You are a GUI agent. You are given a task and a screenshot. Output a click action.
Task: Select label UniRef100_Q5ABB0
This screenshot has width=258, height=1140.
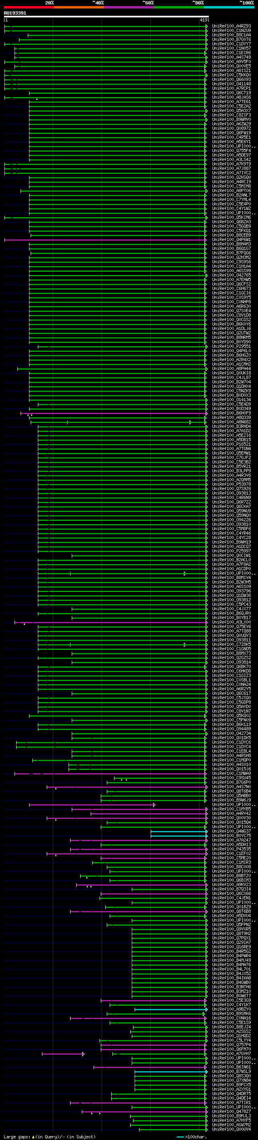pyautogui.click(x=231, y=796)
